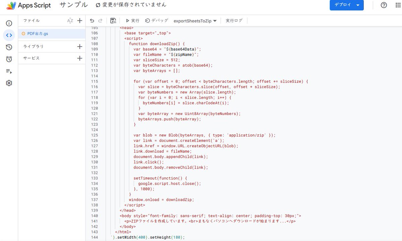
Task: Open Triggers alarm clock icon
Action: [9, 59]
